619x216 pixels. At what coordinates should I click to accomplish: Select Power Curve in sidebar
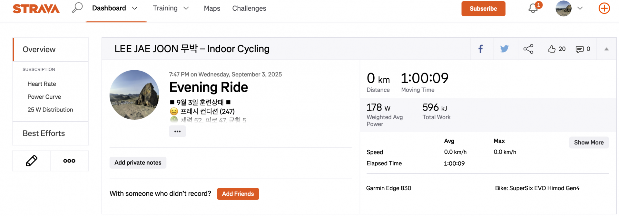click(x=44, y=97)
